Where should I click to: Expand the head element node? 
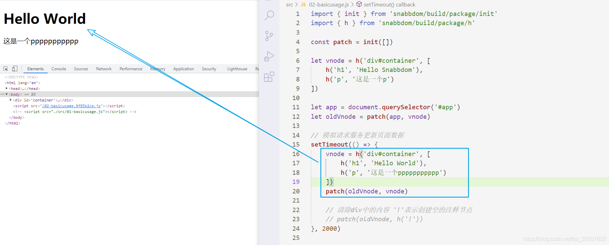6,89
